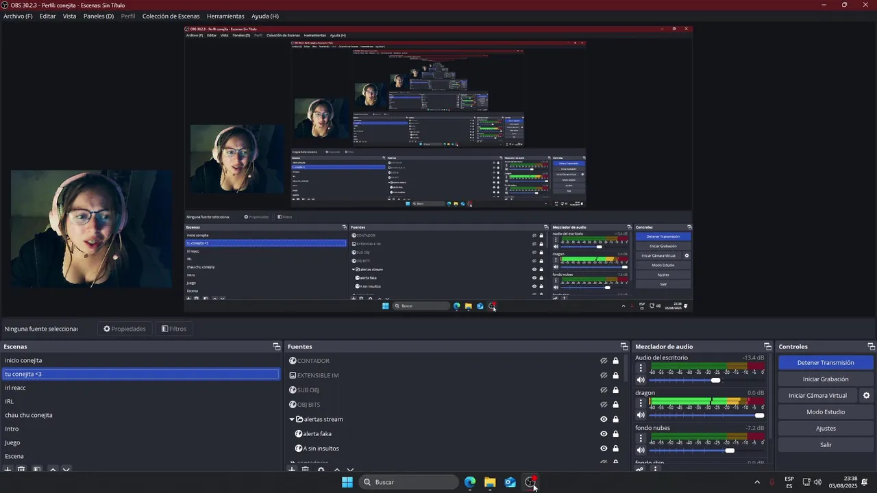Open fondo nubes audio options menu
This screenshot has height=493, width=877.
click(x=641, y=438)
